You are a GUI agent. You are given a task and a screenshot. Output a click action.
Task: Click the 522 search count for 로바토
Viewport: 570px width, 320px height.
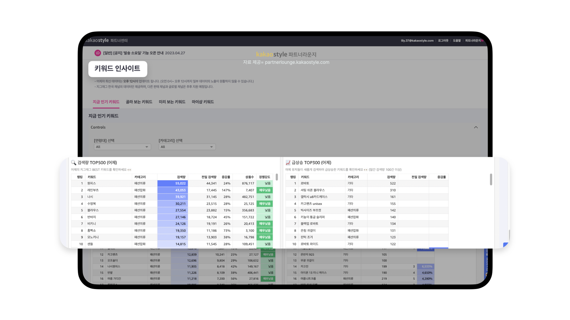(x=393, y=183)
